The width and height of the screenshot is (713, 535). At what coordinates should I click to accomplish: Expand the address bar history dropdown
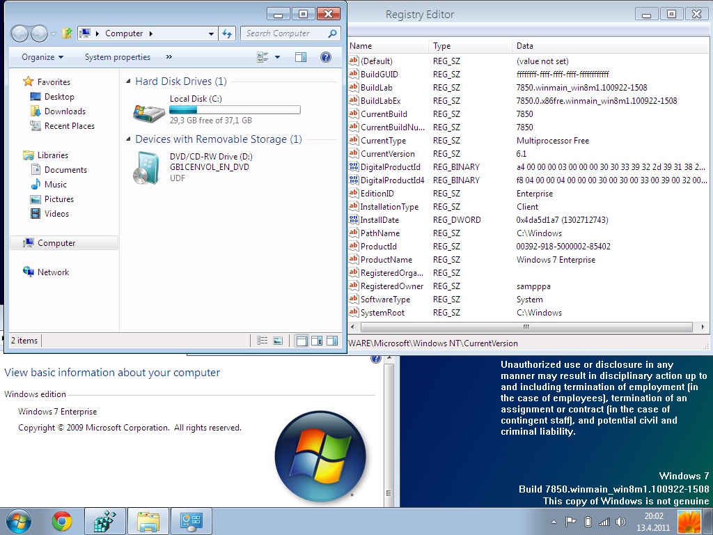tap(212, 33)
